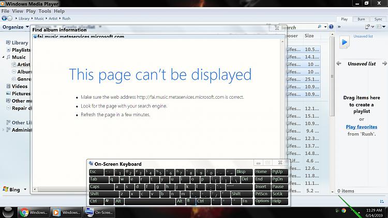Image resolution: width=388 pixels, height=218 pixels.
Task: Expand the Administrator library node
Action: click(x=3, y=130)
